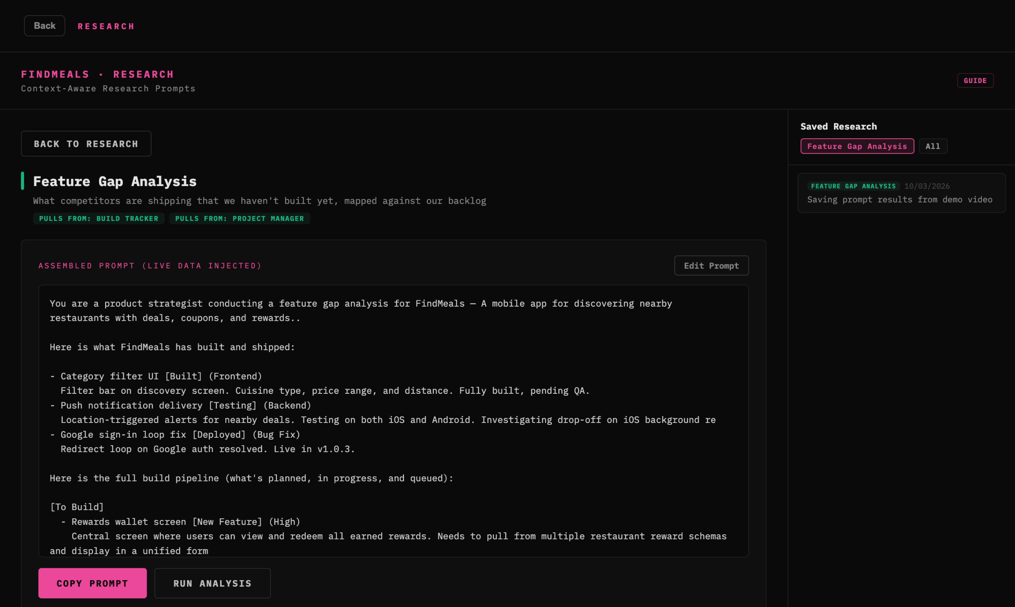Start RUN ANALYSIS

coord(213,583)
